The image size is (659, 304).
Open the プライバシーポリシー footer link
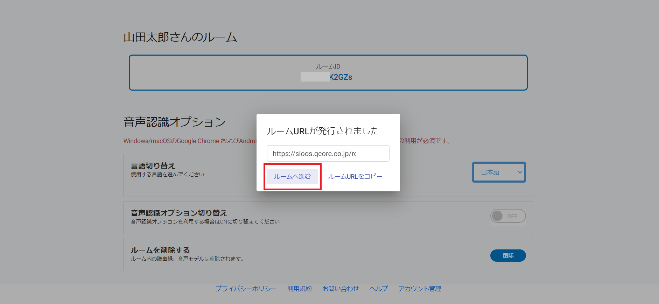pos(246,289)
